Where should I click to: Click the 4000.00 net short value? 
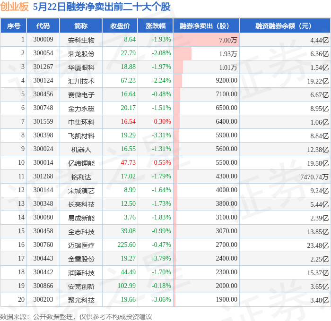click(226, 190)
